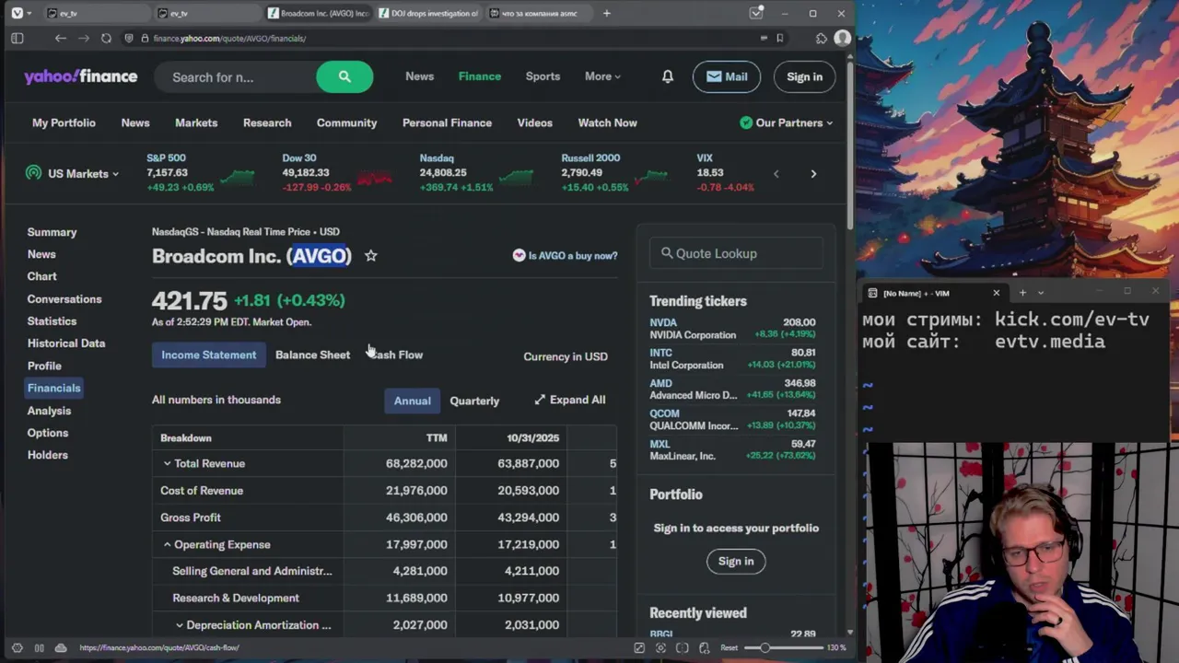
Task: Expand the Depreciation Amortization row
Action: pyautogui.click(x=180, y=625)
